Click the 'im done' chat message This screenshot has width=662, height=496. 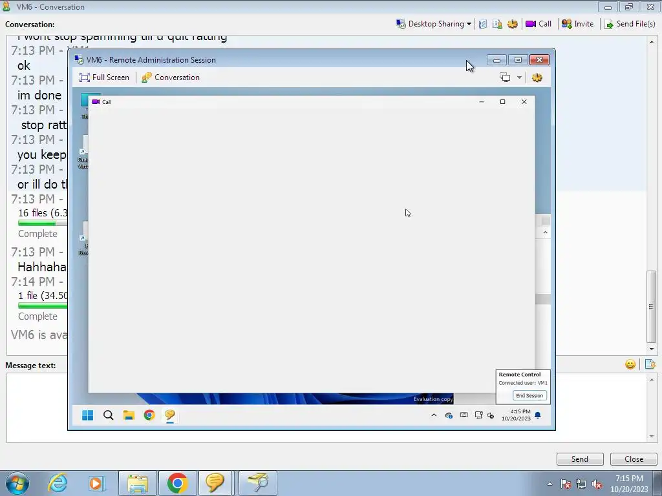[39, 96]
